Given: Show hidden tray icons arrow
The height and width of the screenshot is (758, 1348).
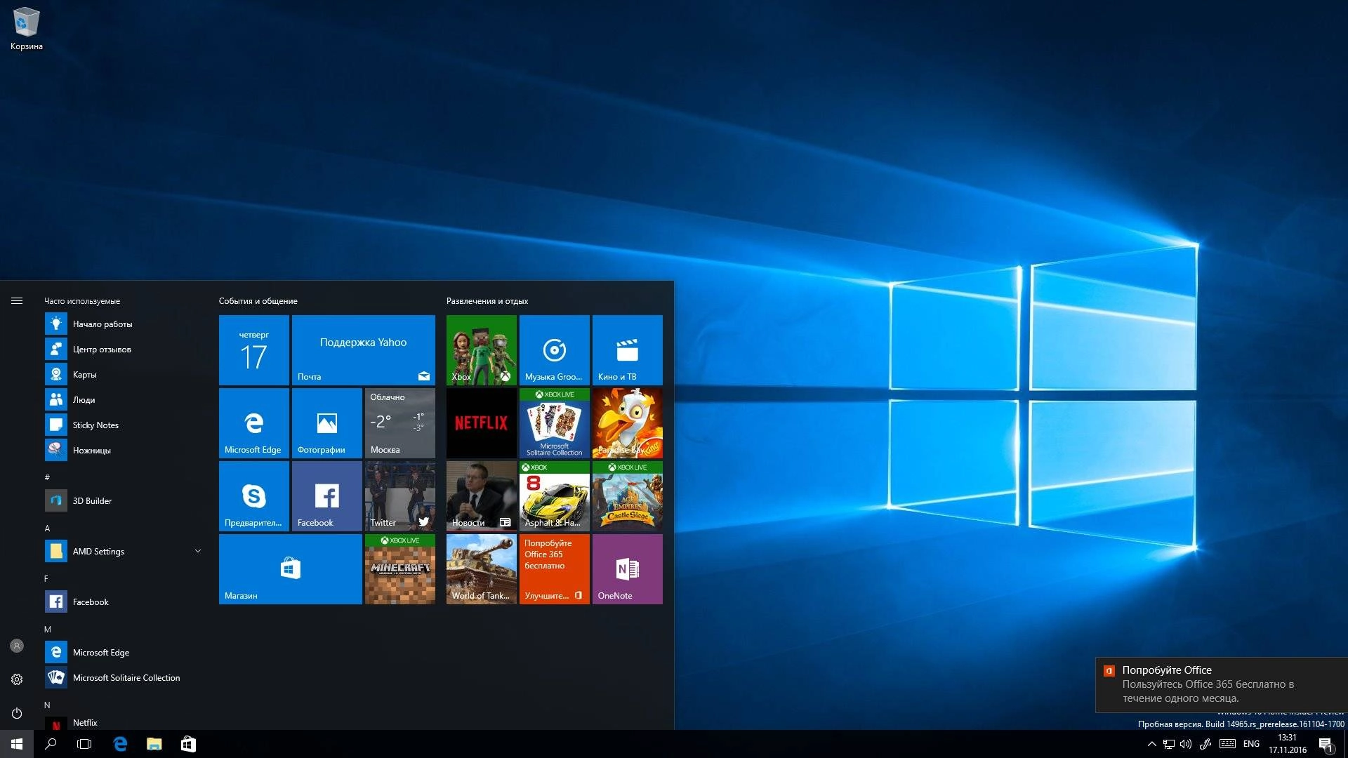Looking at the screenshot, I should [1151, 744].
